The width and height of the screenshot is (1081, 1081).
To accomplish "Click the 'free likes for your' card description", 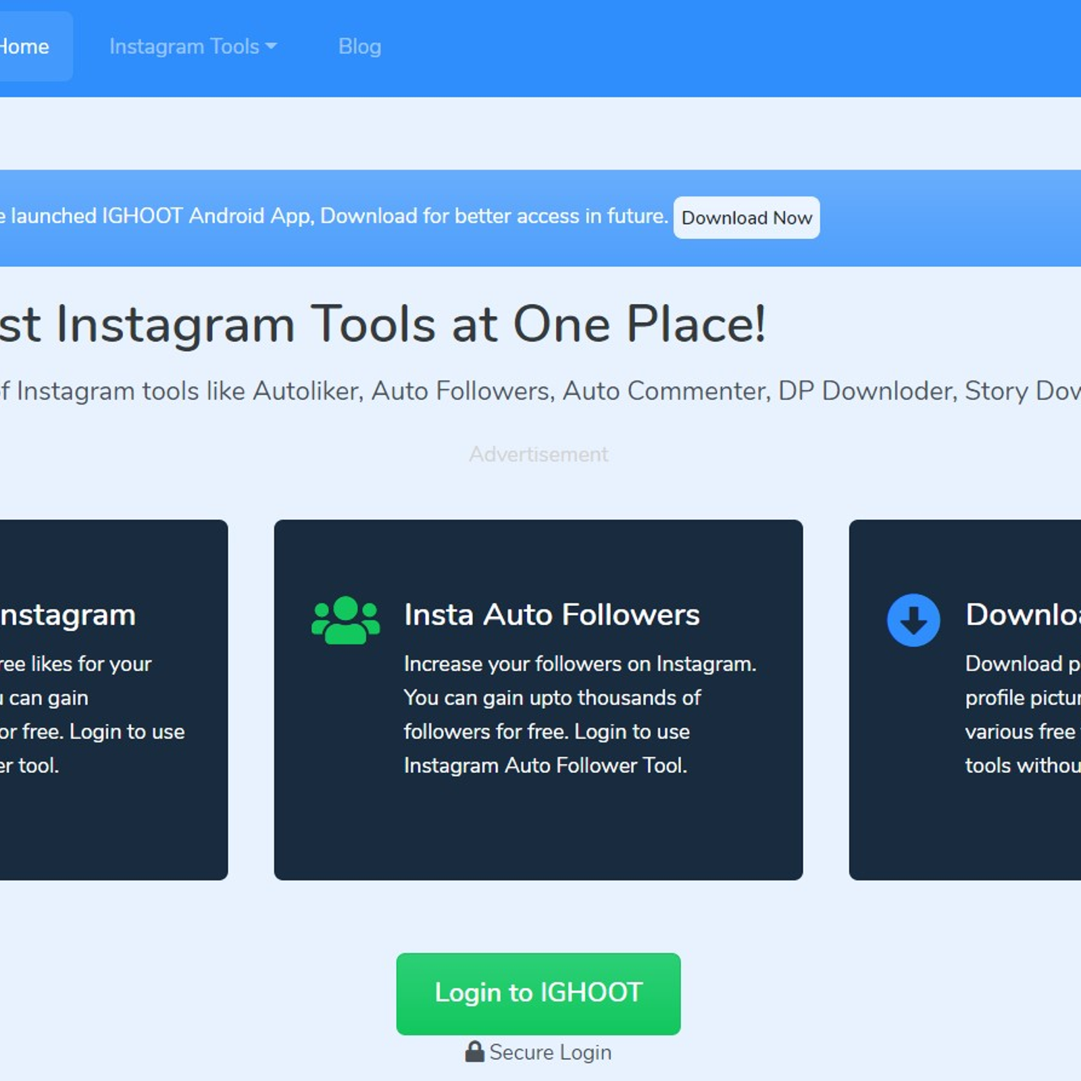I will pos(76,714).
